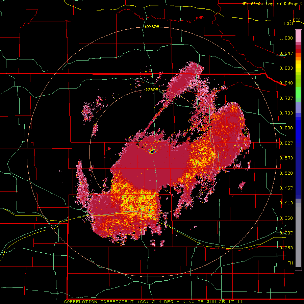Click the DCC label above the color scale
The height and width of the screenshot is (304, 304).
(x=297, y=20)
